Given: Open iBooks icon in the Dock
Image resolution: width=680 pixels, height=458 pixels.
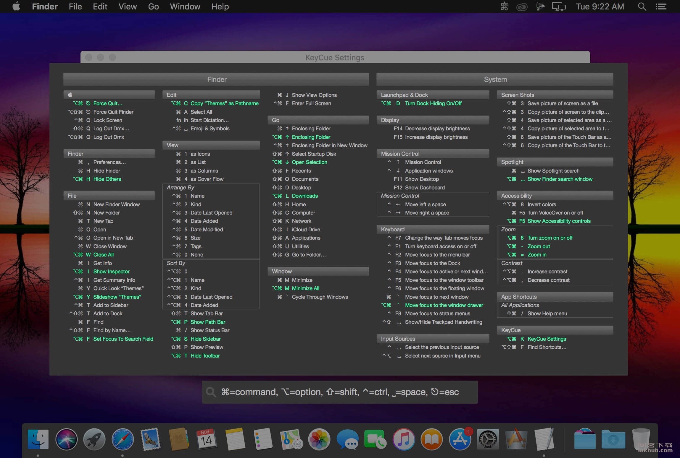Looking at the screenshot, I should click(x=432, y=439).
